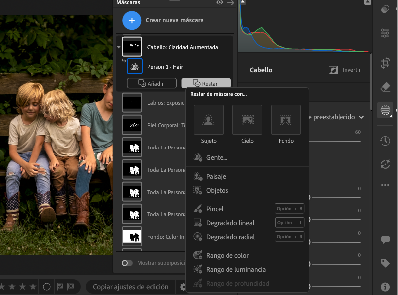Open the versions history panel
This screenshot has width=398, height=295.
(x=385, y=141)
